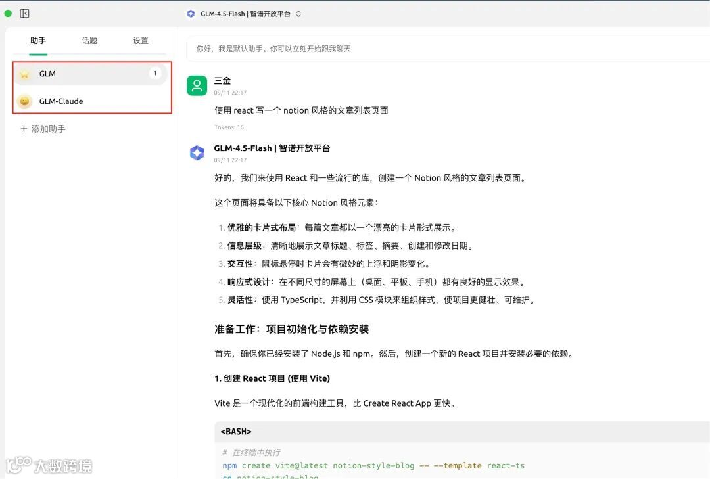
Task: Open the 设置 tab
Action: [141, 41]
